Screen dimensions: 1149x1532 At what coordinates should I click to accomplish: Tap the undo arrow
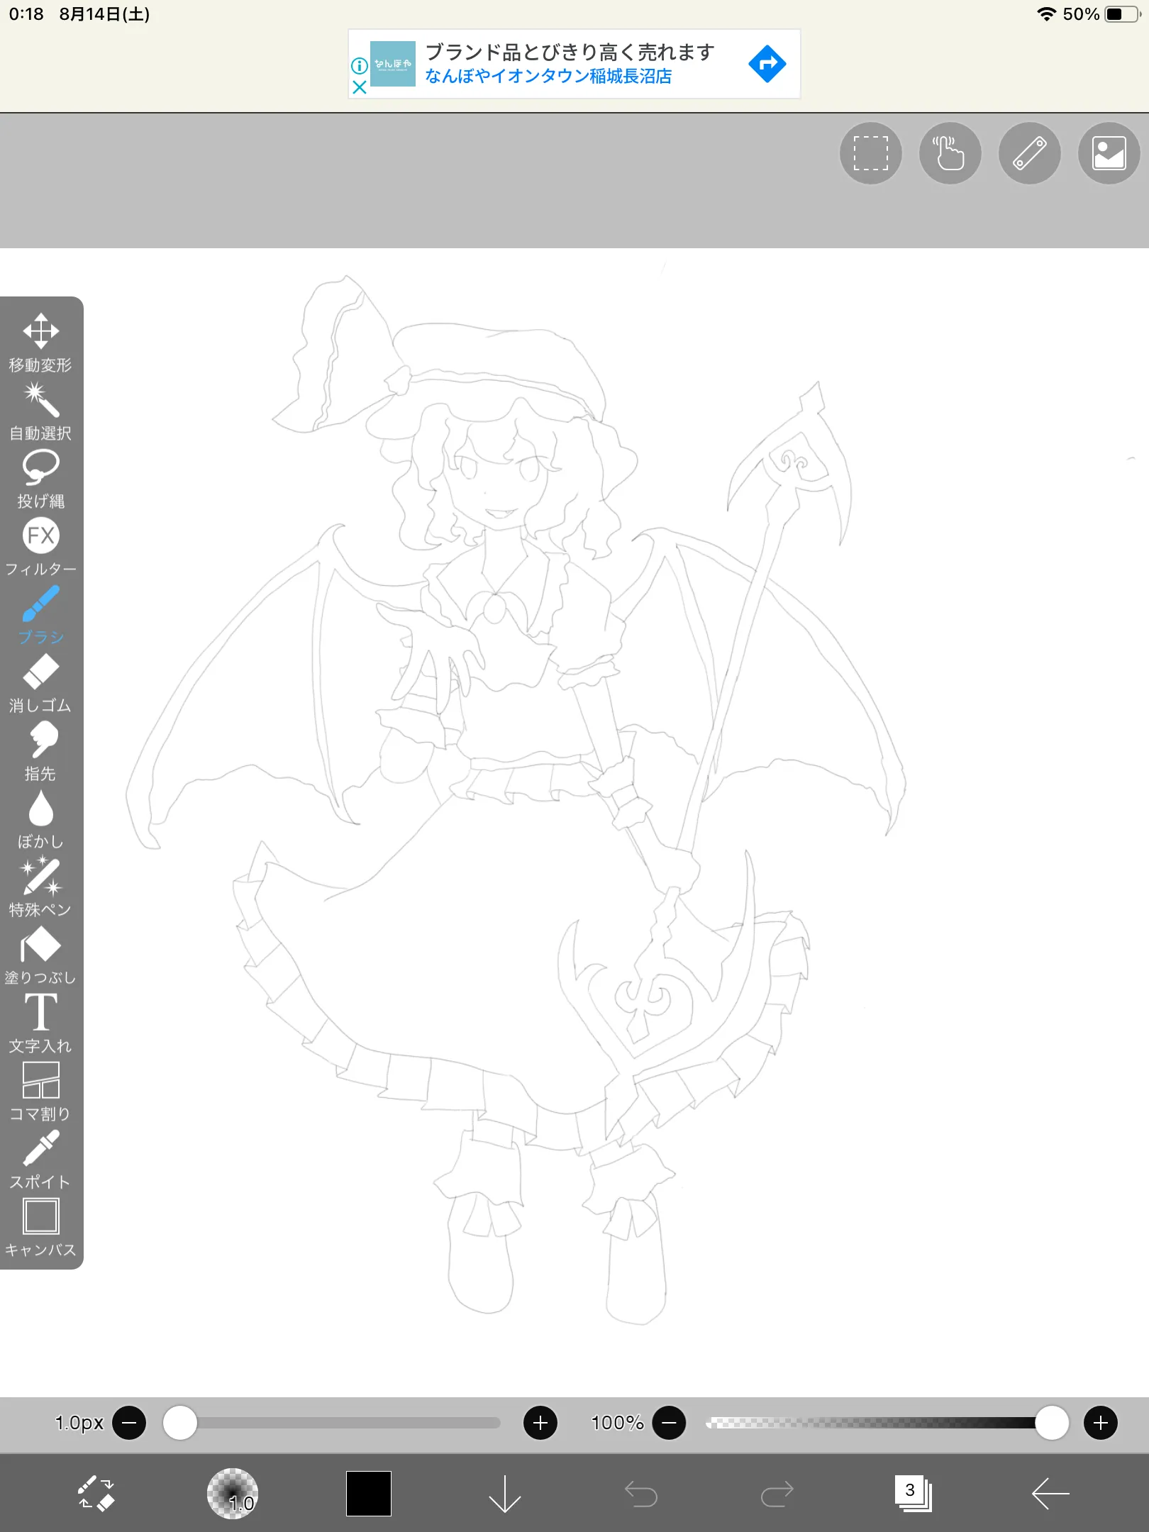(641, 1494)
